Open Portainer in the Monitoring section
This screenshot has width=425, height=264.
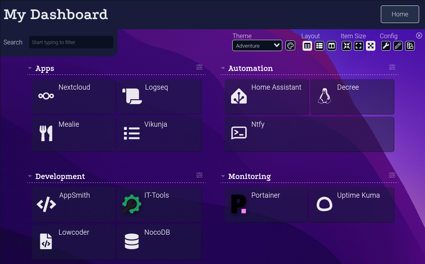(266, 204)
